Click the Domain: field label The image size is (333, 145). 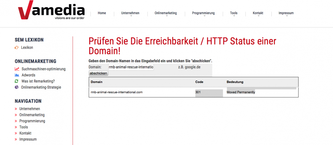coord(95,67)
